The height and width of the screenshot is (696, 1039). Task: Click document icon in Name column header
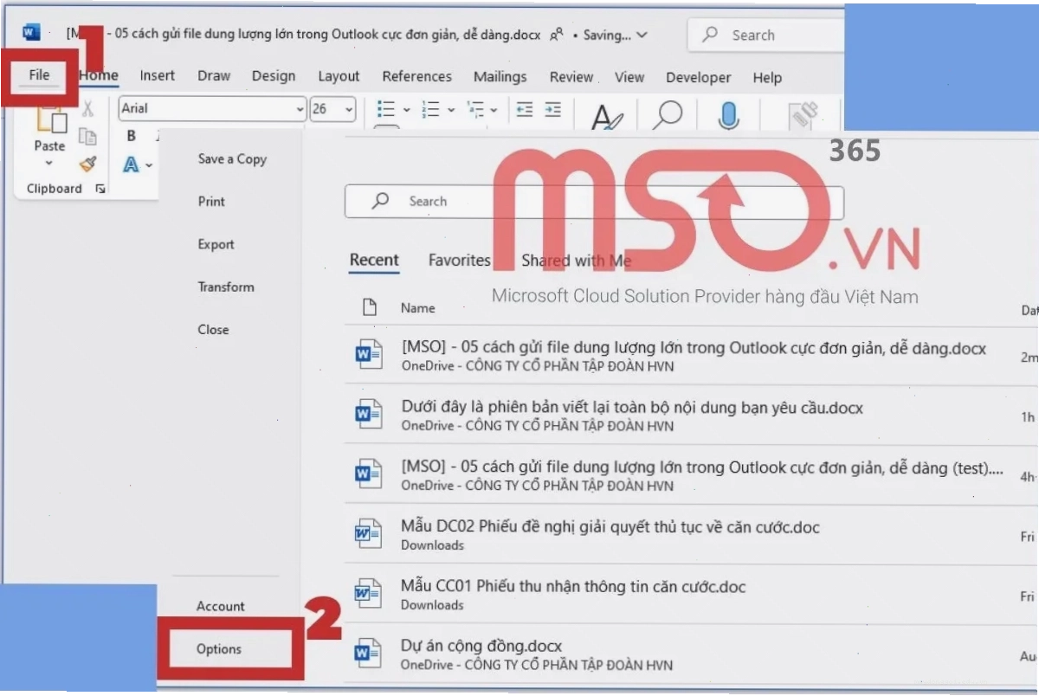click(370, 307)
